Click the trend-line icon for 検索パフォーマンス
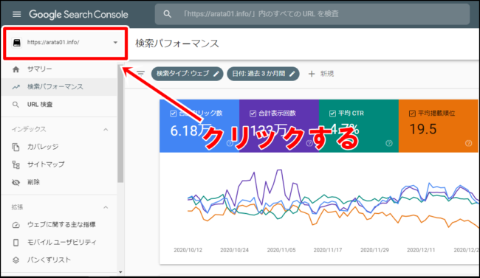This screenshot has width=480, height=278. 16,87
